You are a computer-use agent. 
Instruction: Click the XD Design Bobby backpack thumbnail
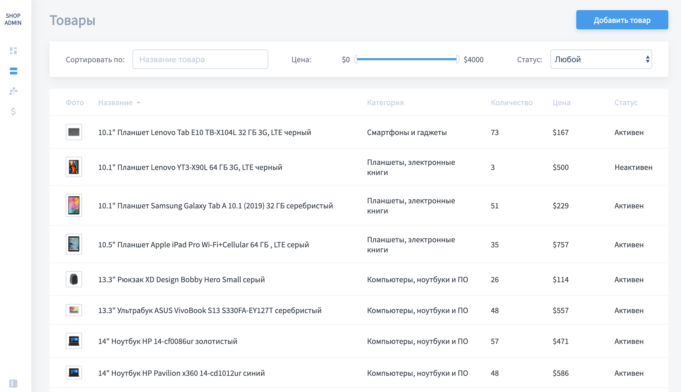[x=74, y=279]
